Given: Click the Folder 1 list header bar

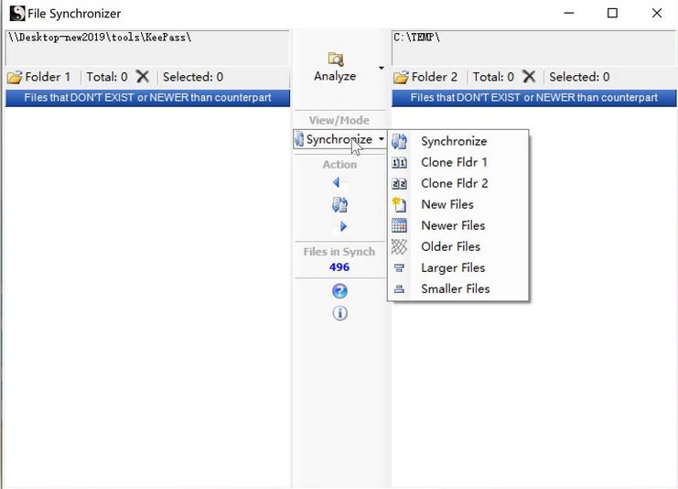Looking at the screenshot, I should 147,98.
